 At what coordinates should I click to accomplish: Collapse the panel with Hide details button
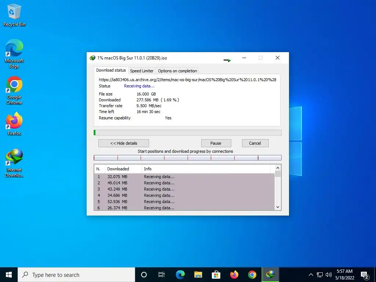click(x=124, y=143)
